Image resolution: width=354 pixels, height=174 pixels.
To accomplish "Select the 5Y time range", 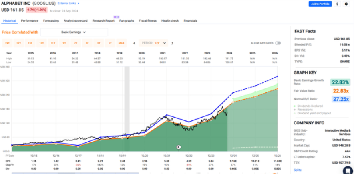I will click(x=87, y=43).
